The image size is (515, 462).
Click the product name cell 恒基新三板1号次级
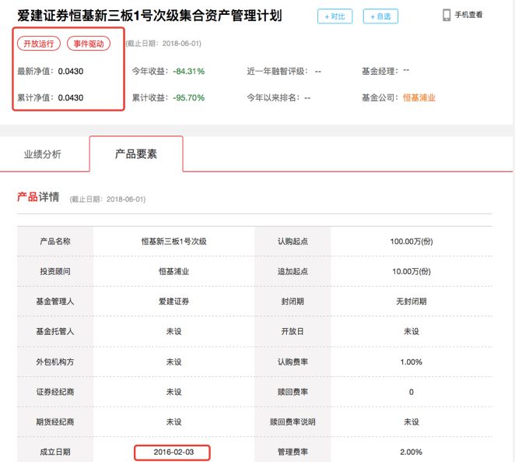(174, 242)
